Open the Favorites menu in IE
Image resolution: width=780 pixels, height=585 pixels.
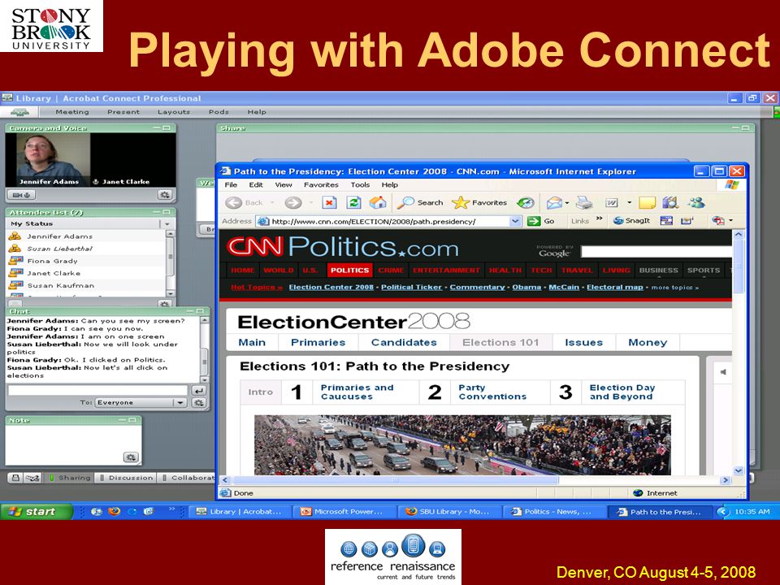321,184
